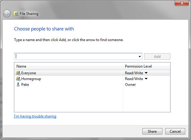Click the File Sharing title icon
Screen dimensions: 191x140
(x=16, y=14)
